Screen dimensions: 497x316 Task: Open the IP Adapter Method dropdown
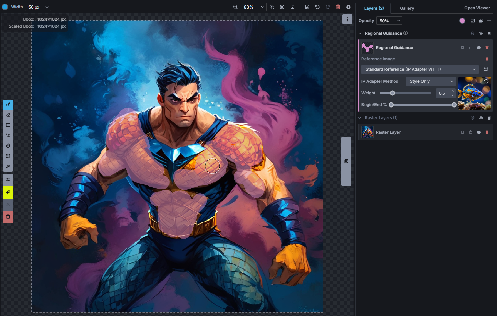[x=431, y=81]
